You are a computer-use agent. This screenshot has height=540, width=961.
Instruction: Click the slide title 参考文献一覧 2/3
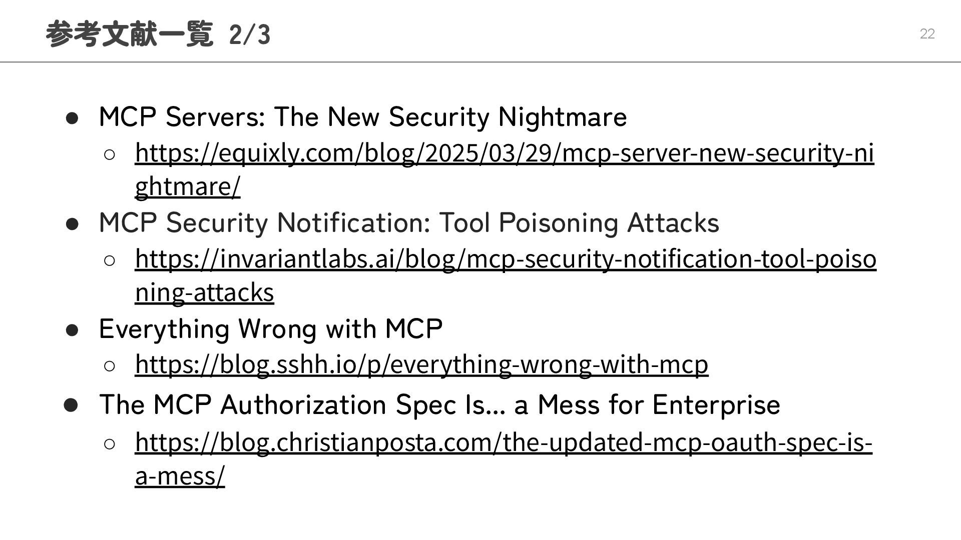(158, 34)
